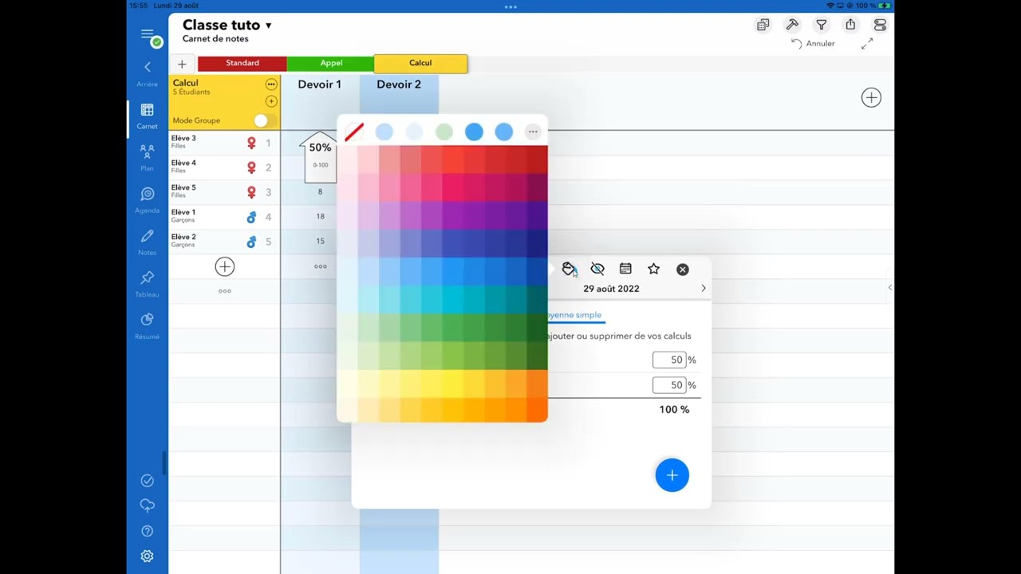The image size is (1021, 574).
Task: Open the Tableau pin section
Action: coord(147,283)
